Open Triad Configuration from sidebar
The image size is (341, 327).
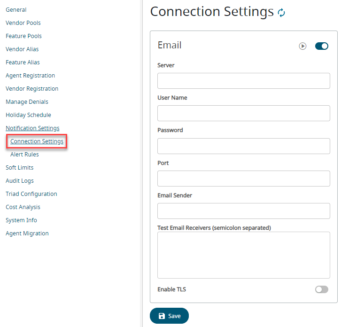click(x=31, y=194)
